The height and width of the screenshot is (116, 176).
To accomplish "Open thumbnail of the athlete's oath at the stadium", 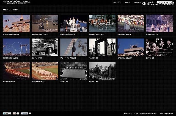I will click(x=131, y=24).
